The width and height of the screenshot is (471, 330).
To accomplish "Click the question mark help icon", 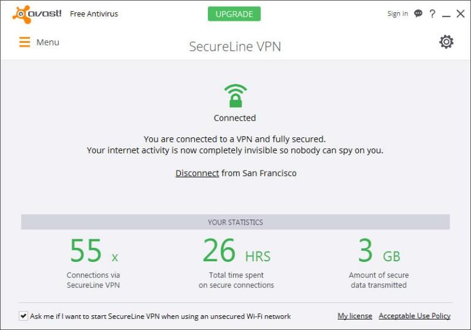I will point(432,14).
